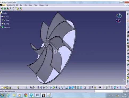
Task: Open the ENOVIA V5 VPM menu
Action: click(x=11, y=5)
